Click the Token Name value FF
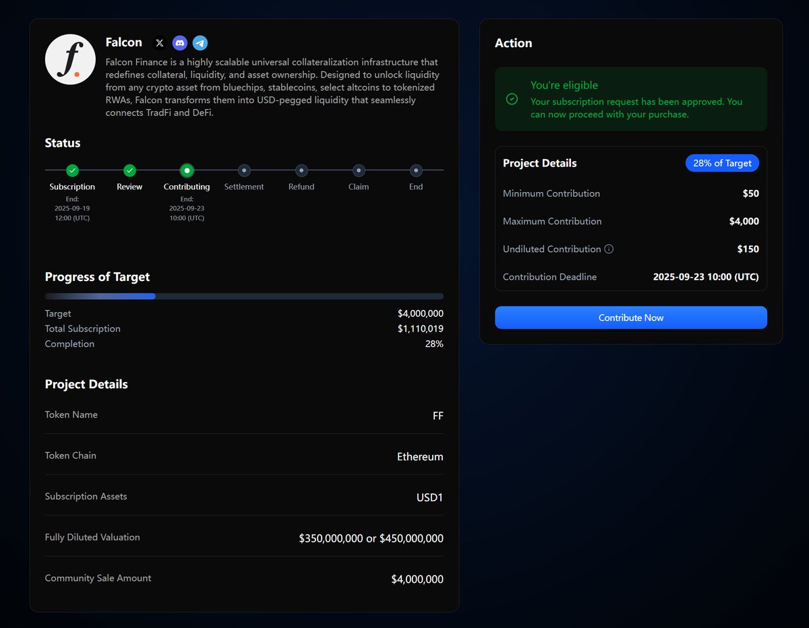The height and width of the screenshot is (628, 809). (x=438, y=416)
